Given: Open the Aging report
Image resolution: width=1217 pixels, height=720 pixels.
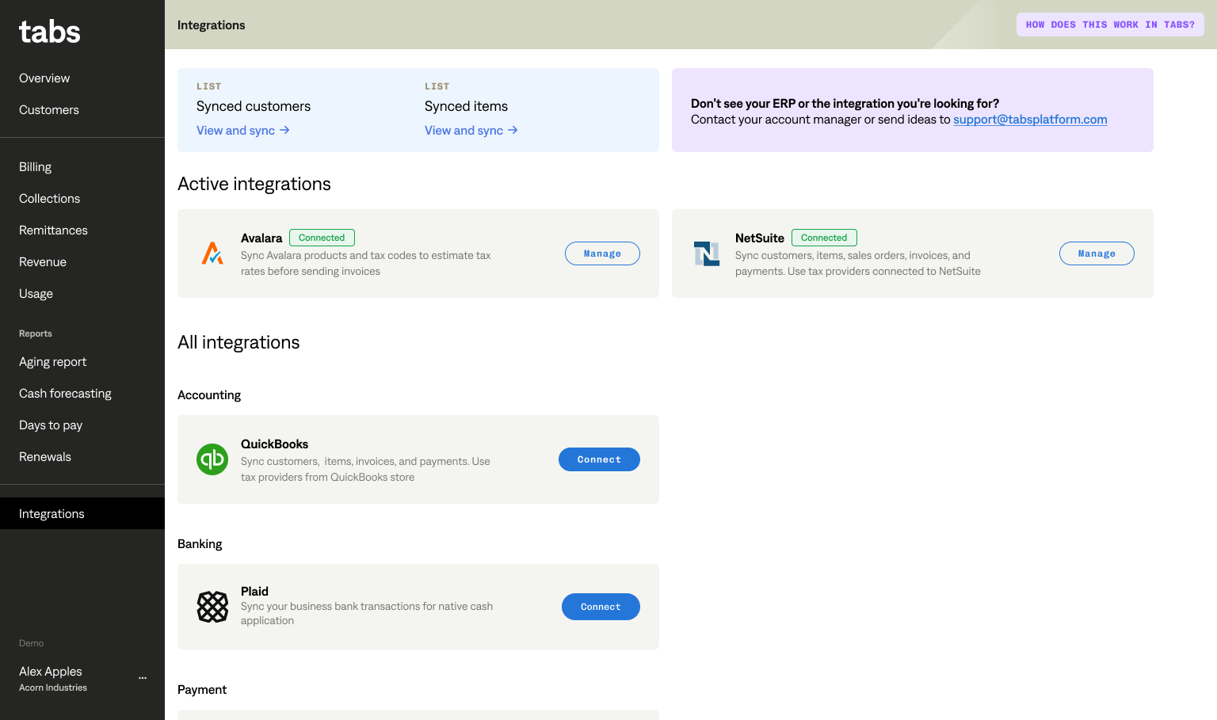Looking at the screenshot, I should [52, 362].
